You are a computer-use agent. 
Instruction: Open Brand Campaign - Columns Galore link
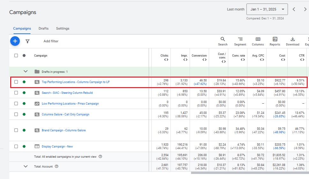(64, 130)
